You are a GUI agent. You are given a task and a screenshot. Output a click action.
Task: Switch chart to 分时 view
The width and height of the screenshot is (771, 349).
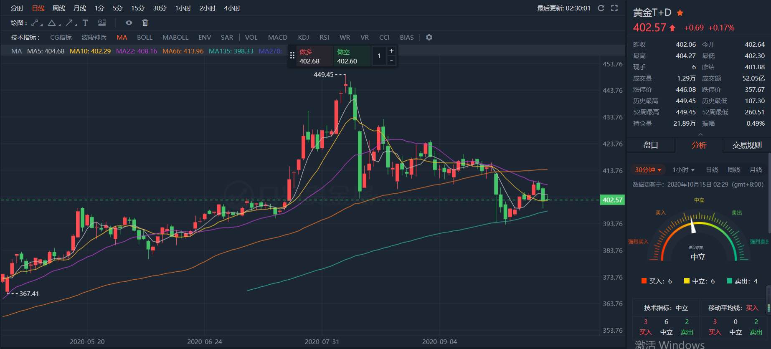[17, 8]
